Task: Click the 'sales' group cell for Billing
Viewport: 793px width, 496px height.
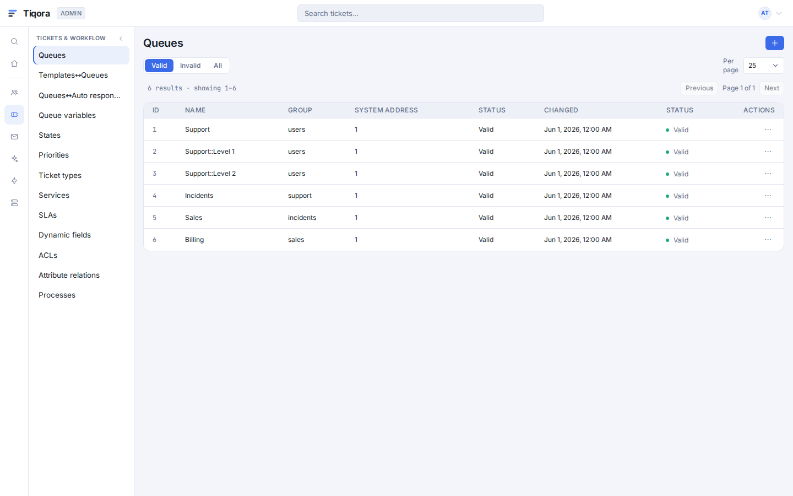Action: click(x=296, y=240)
